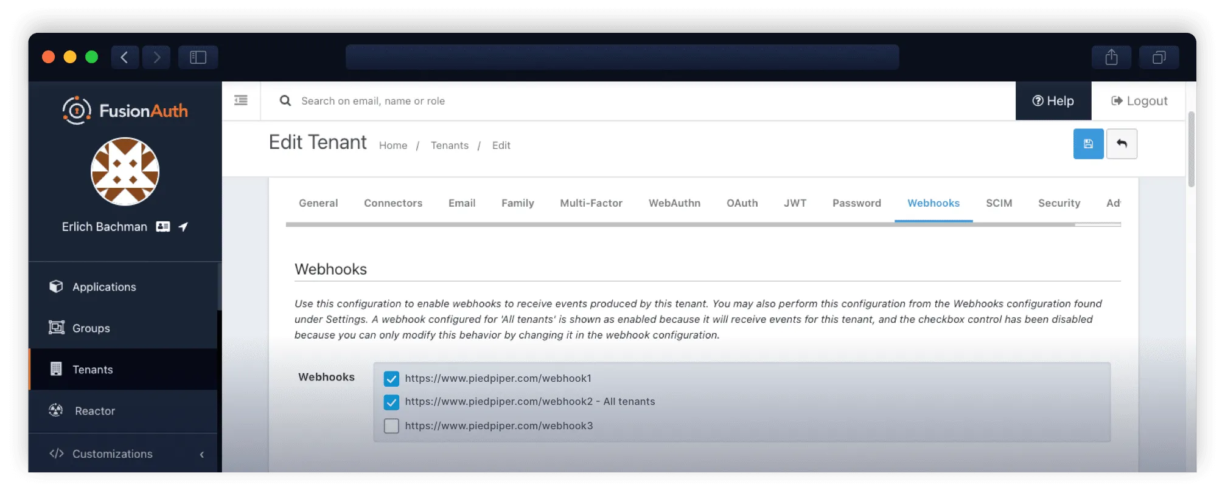Open the browser tab overview icon
This screenshot has width=1225, height=487.
pos(1159,57)
